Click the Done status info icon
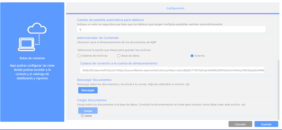 tap(82, 116)
